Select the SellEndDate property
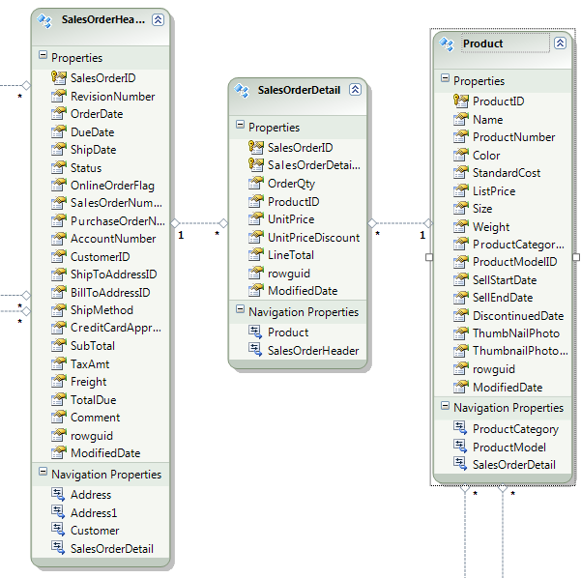 click(x=503, y=298)
